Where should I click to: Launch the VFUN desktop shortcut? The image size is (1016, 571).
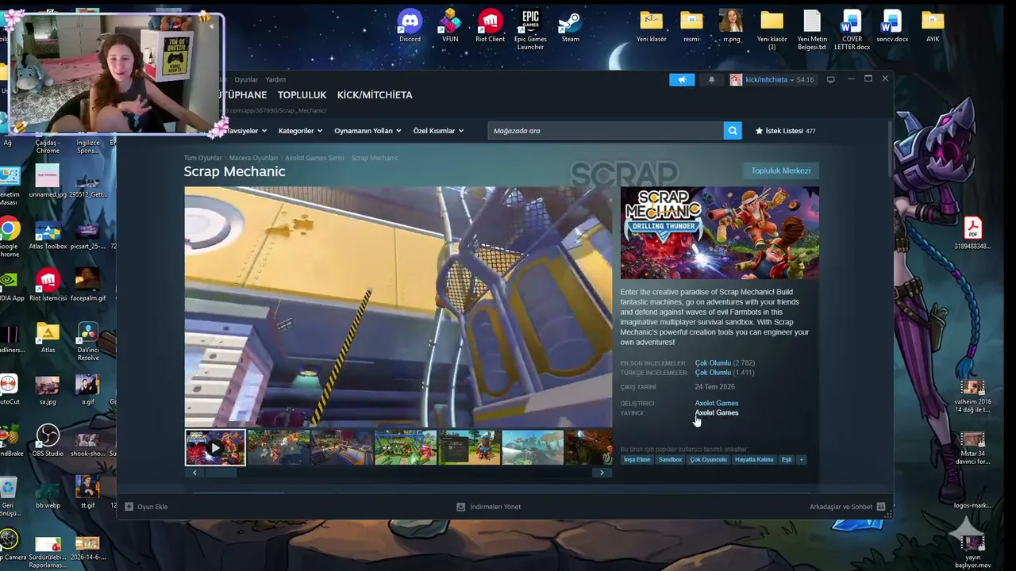450,25
